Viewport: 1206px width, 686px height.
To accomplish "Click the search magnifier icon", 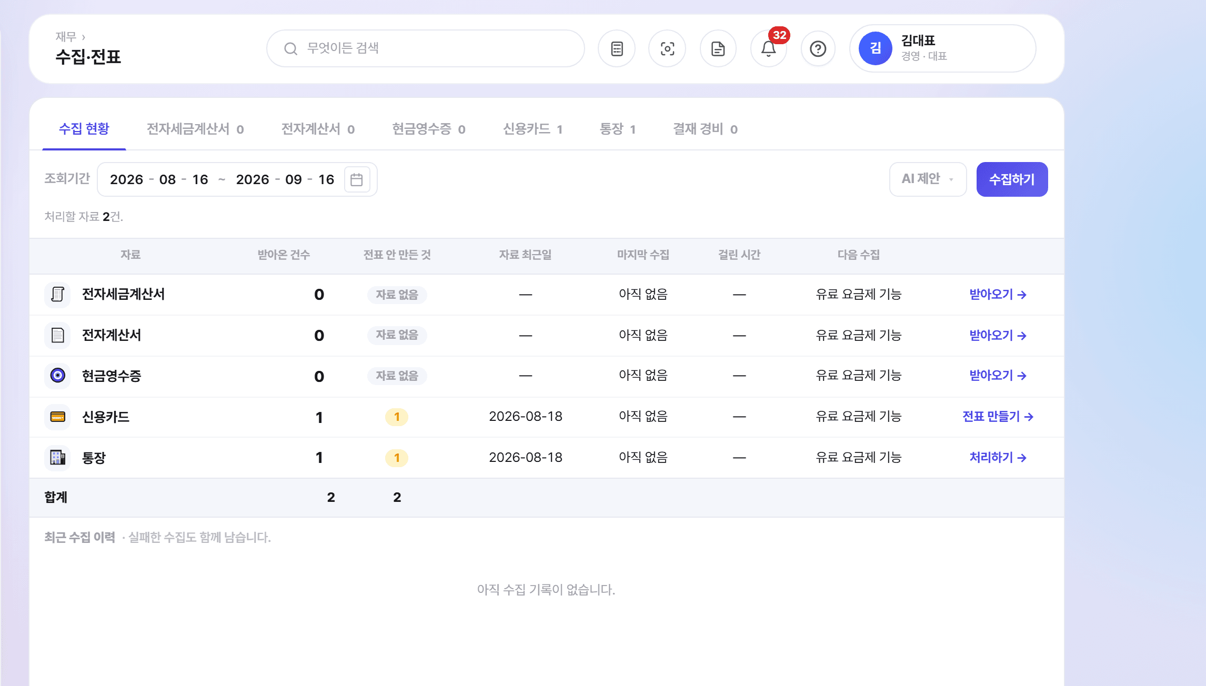I will pyautogui.click(x=290, y=48).
